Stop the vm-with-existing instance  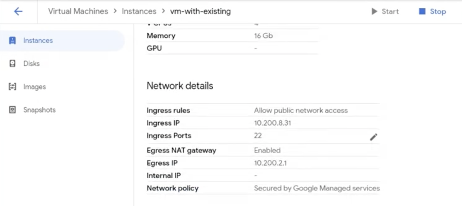(x=432, y=11)
